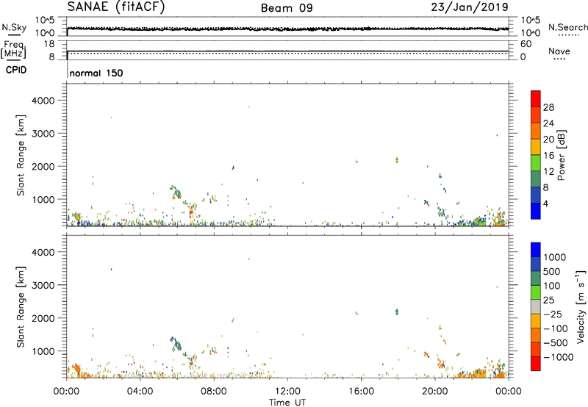
Task: Click the date 23/Jan/2019
Action: [x=470, y=7]
